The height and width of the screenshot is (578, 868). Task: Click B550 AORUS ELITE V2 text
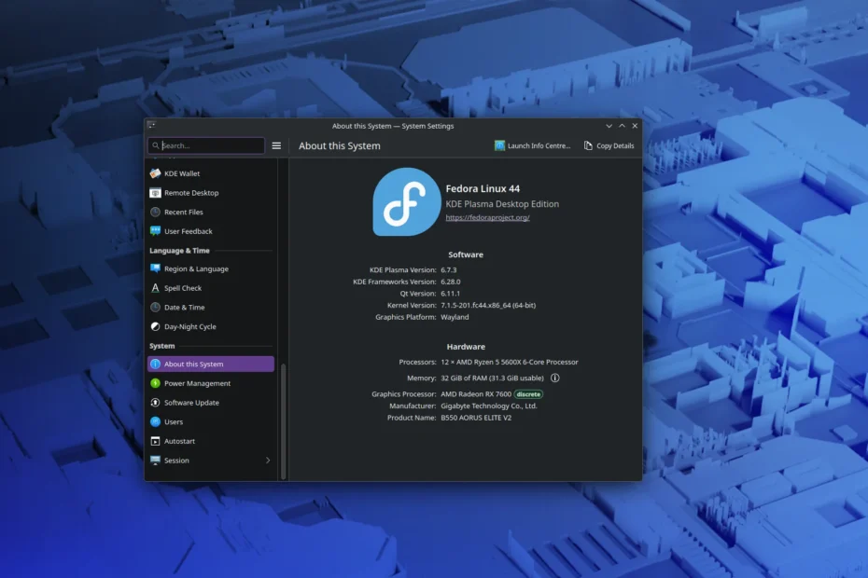tap(476, 418)
